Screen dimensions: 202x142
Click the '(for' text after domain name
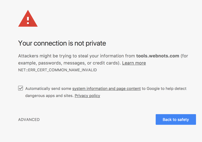pyautogui.click(x=184, y=56)
